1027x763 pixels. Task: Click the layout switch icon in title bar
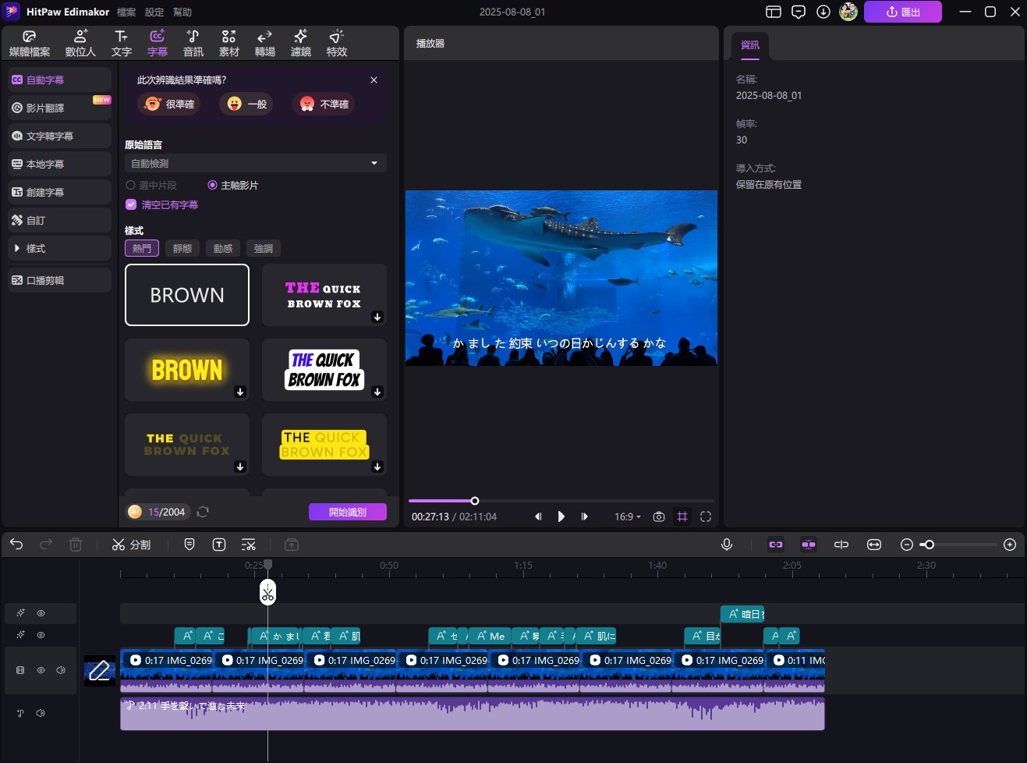(x=774, y=12)
